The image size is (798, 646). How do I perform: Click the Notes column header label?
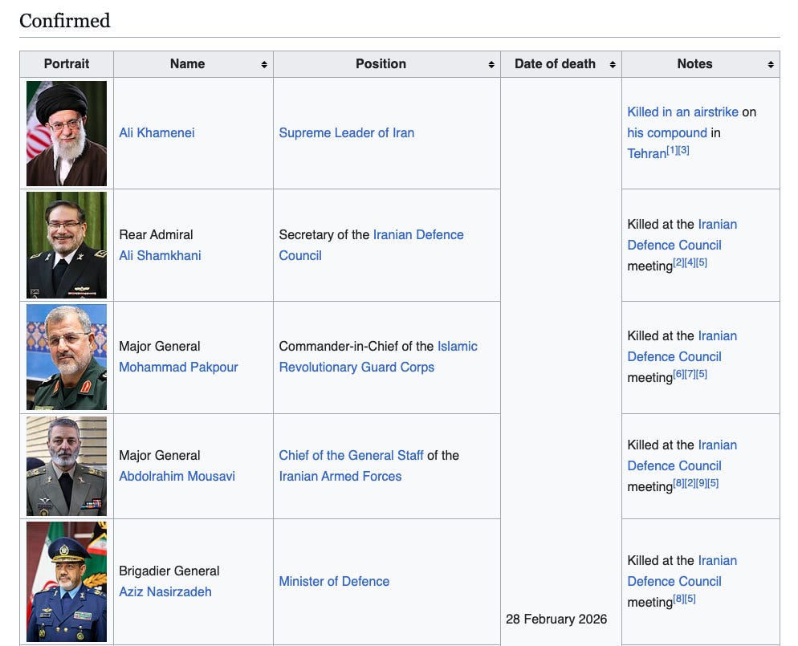coord(694,64)
